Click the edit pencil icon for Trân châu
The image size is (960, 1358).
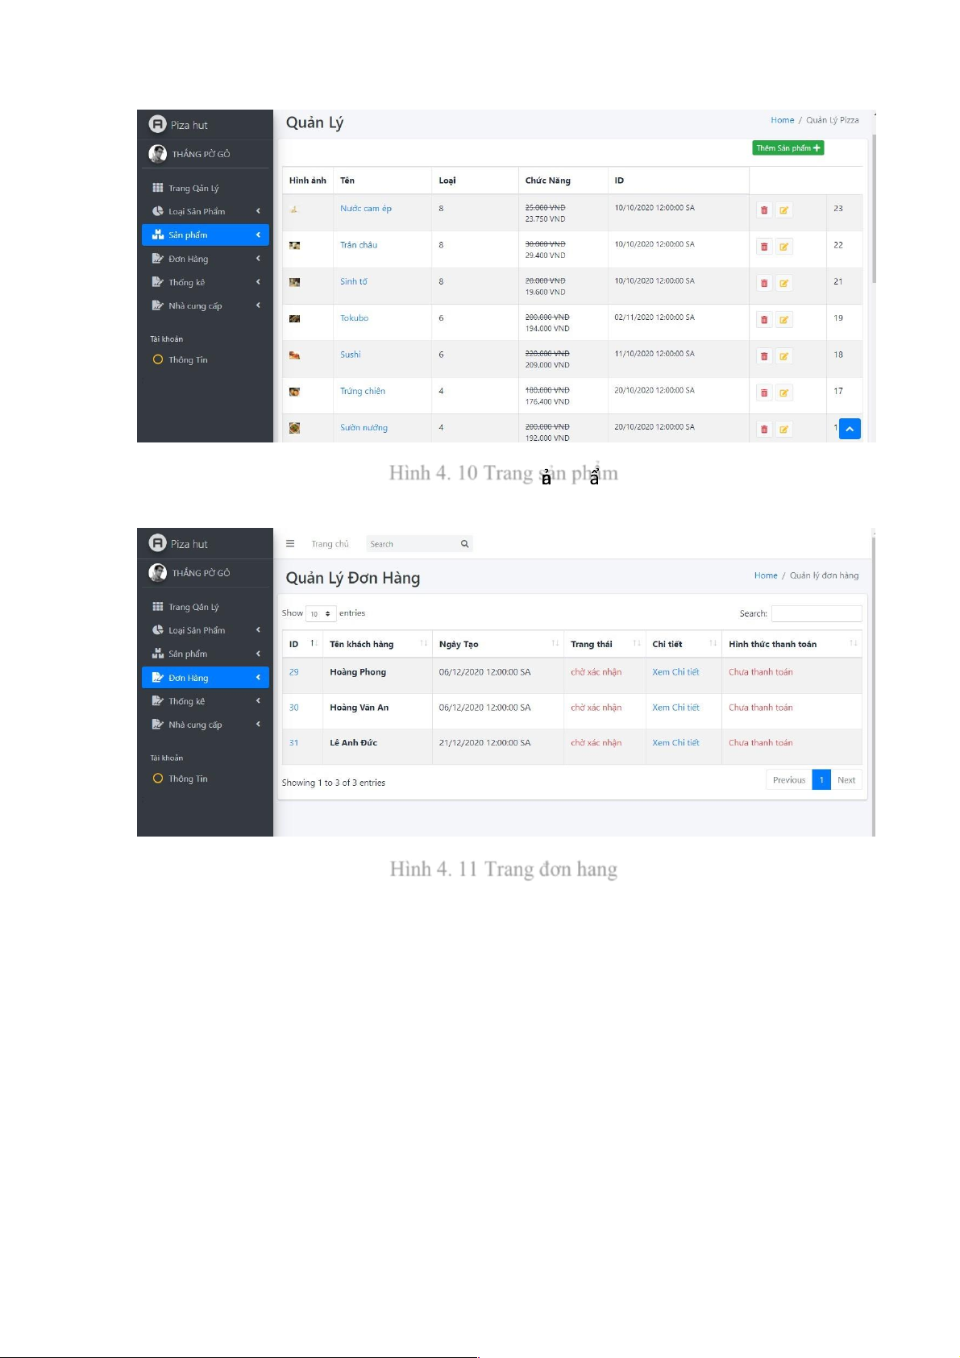coord(783,247)
